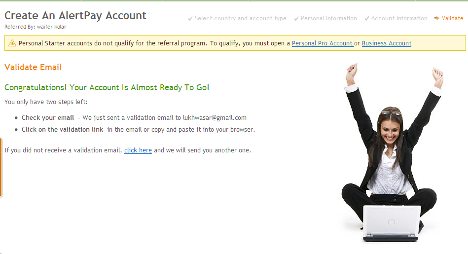
Task: Click the orange arrow beside Validate
Action: coord(436,19)
